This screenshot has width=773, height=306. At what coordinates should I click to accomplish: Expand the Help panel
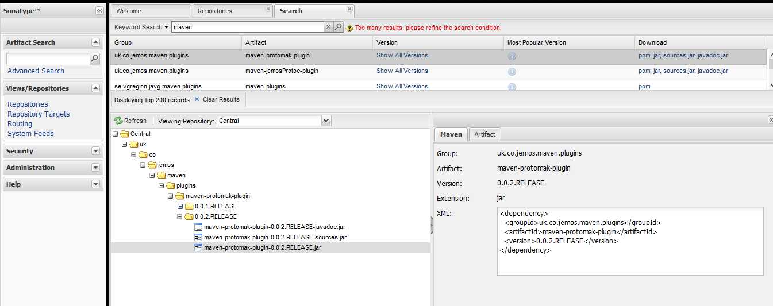(x=95, y=184)
